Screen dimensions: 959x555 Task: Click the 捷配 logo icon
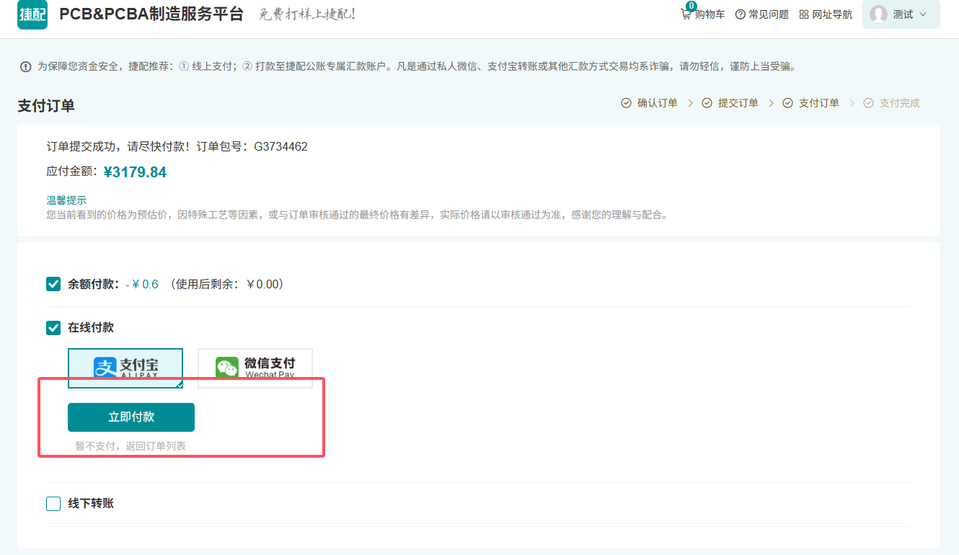32,15
